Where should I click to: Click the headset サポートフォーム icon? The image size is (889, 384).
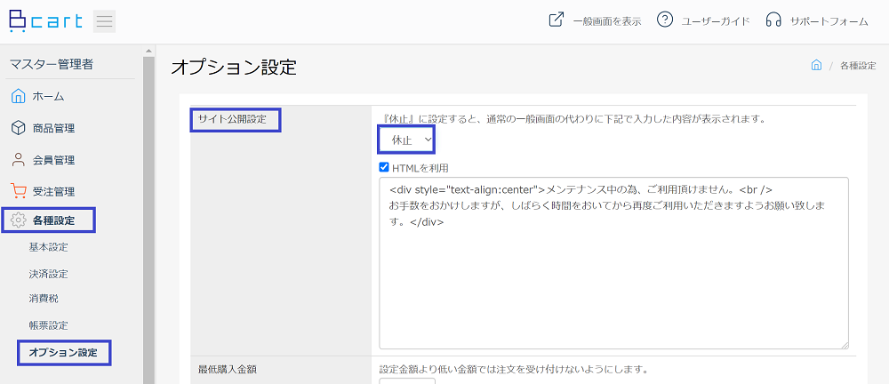coord(773,20)
